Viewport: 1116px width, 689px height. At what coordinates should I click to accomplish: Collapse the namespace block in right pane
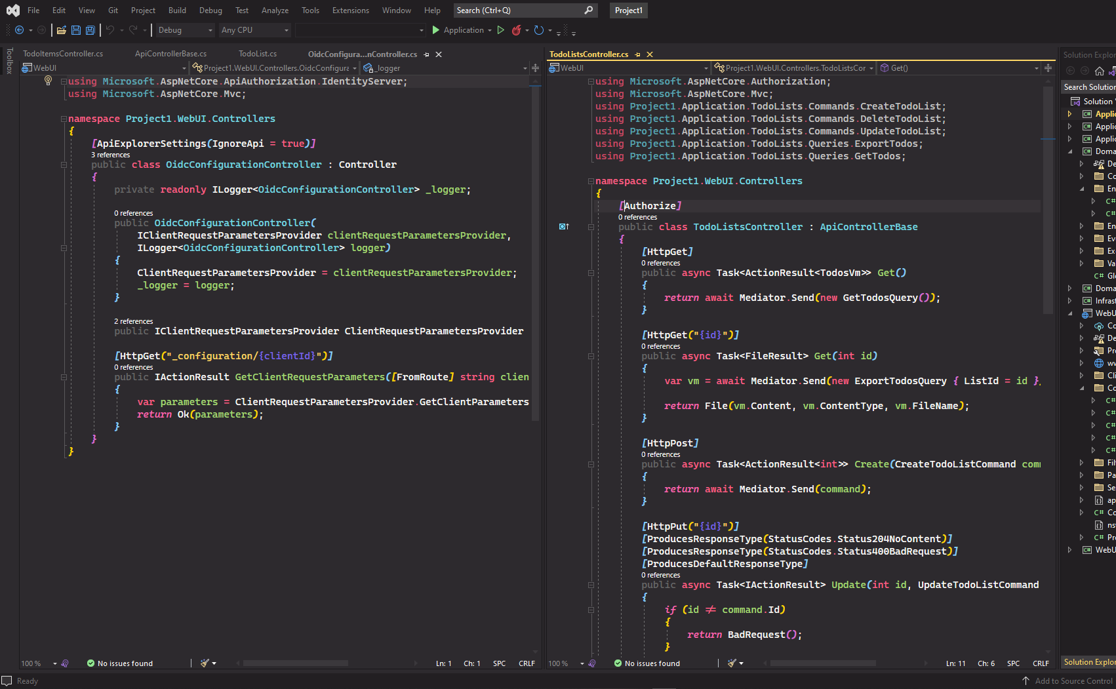591,181
